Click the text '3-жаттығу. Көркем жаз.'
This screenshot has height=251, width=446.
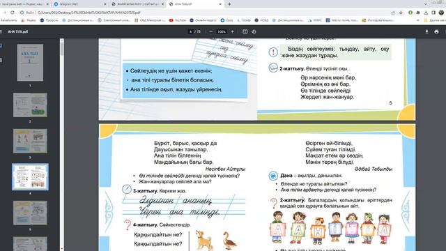(160, 191)
